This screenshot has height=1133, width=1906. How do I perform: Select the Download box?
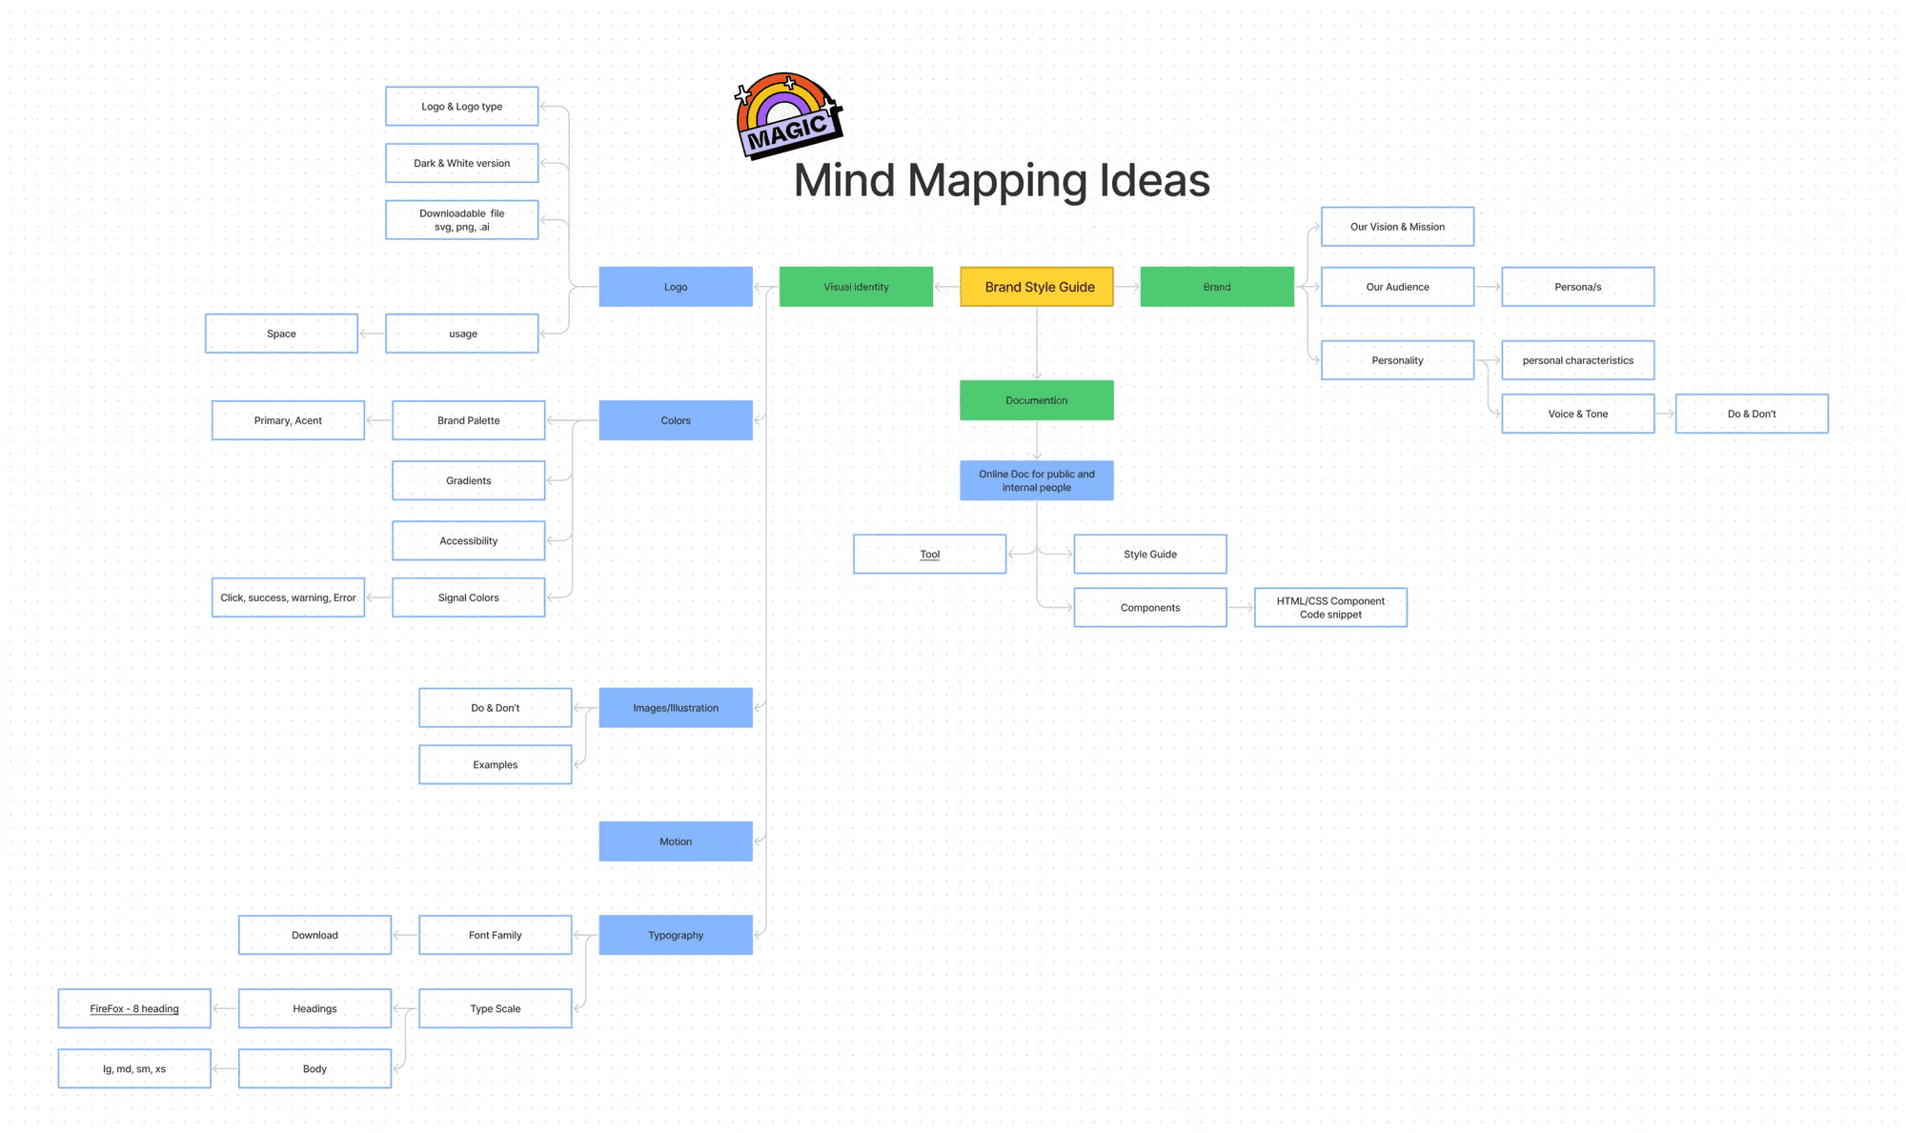coord(314,935)
